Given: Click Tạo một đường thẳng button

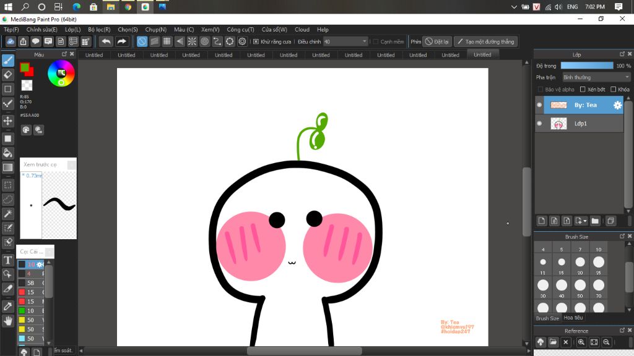Looking at the screenshot, I should pyautogui.click(x=485, y=41).
